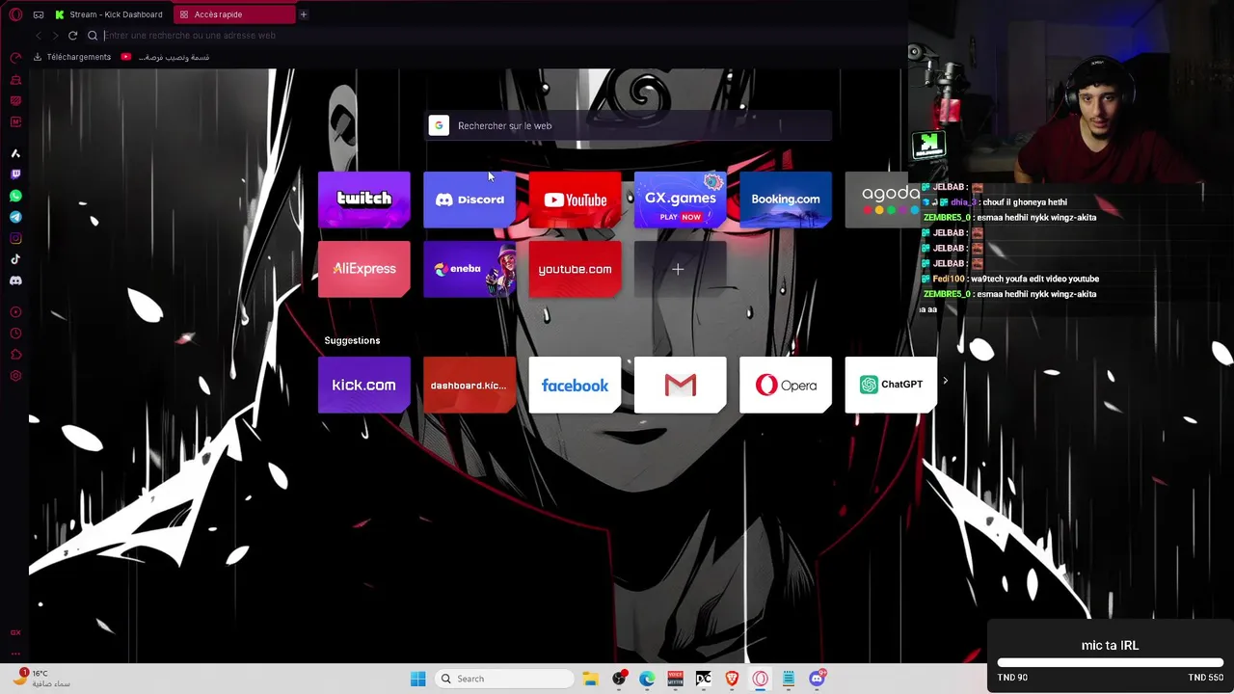Open Brave browser from the taskbar
The height and width of the screenshot is (694, 1234).
[732, 679]
